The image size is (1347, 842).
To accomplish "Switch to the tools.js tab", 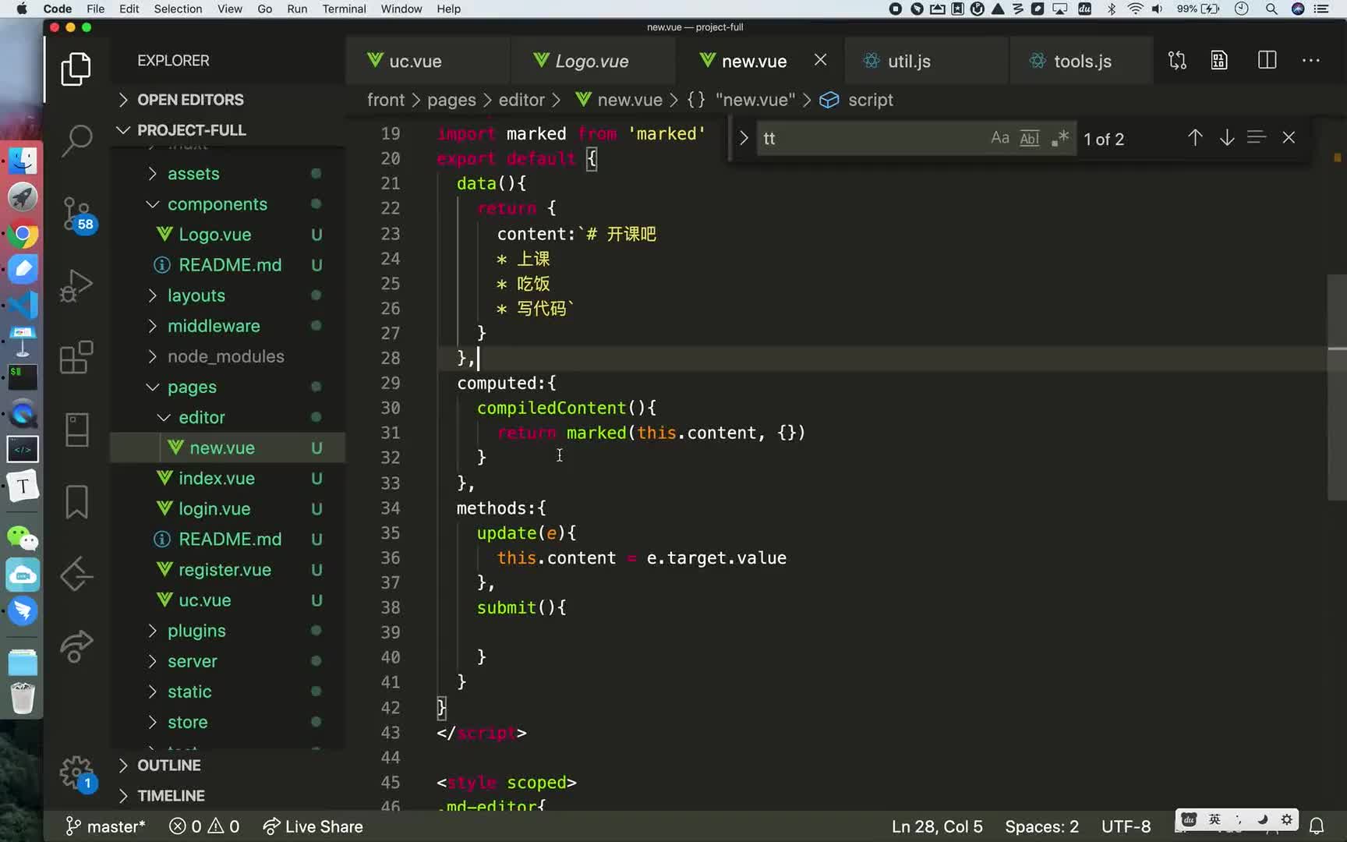I will click(1082, 61).
